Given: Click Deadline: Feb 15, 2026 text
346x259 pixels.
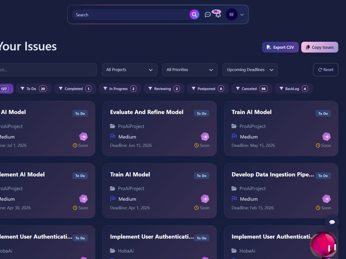Looking at the screenshot, I should [x=253, y=208].
